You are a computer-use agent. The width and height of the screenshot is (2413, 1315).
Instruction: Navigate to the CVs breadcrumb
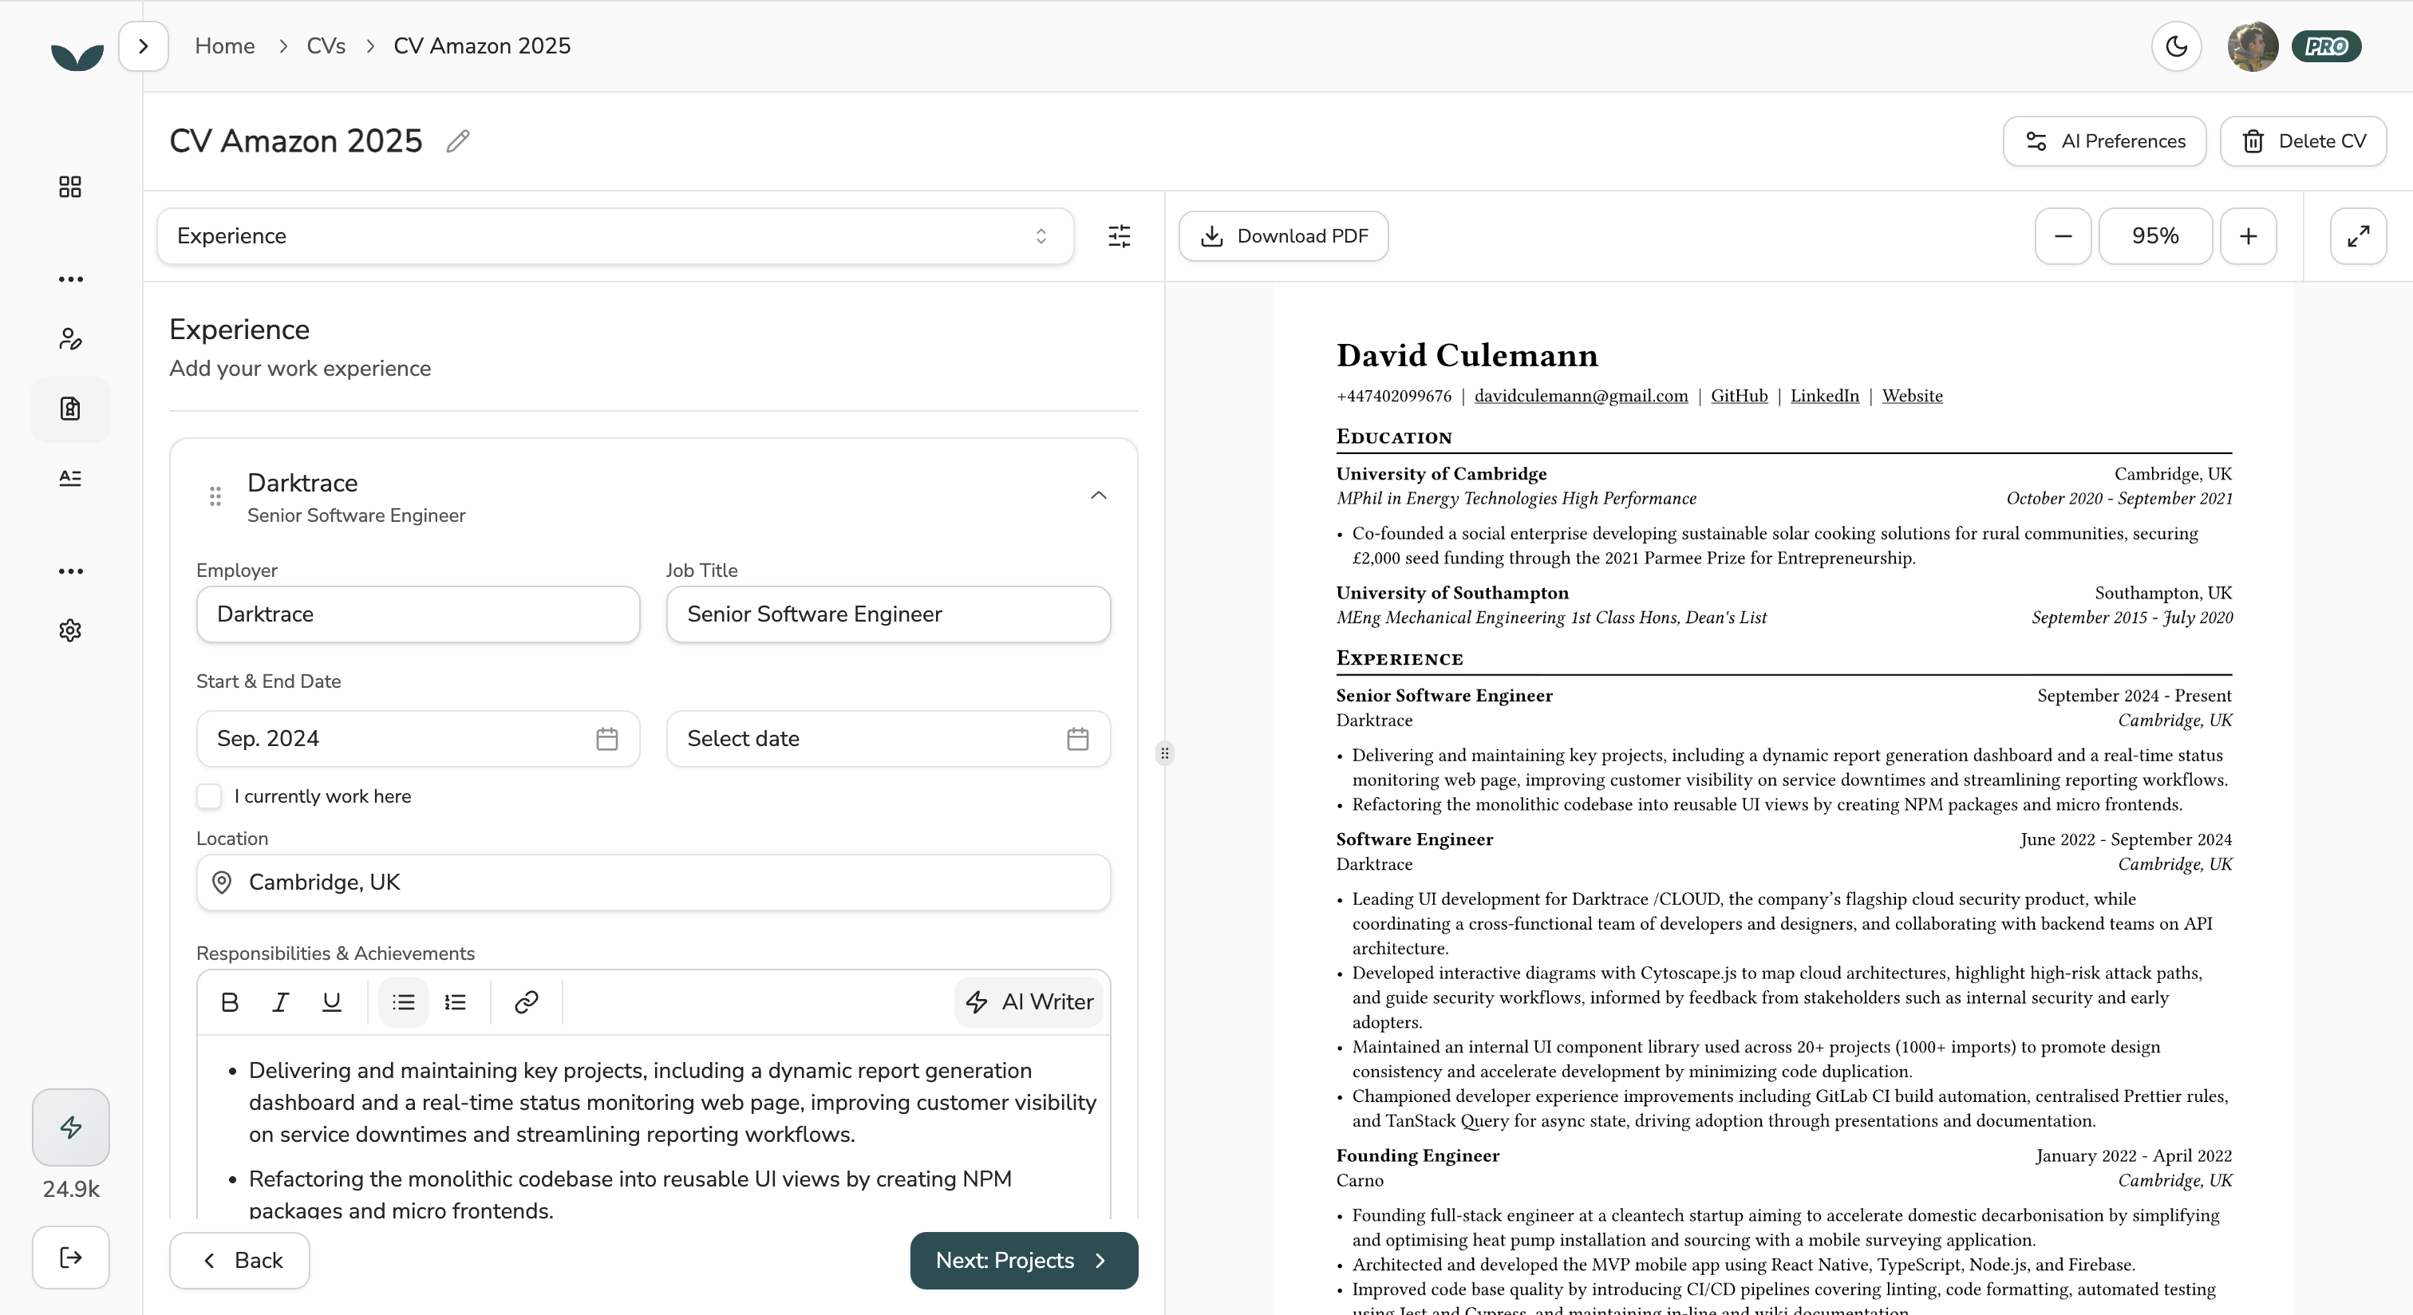pos(325,45)
